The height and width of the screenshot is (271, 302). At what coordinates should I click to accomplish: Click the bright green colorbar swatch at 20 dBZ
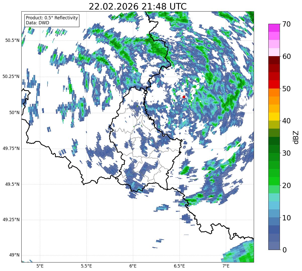pyautogui.click(x=274, y=181)
